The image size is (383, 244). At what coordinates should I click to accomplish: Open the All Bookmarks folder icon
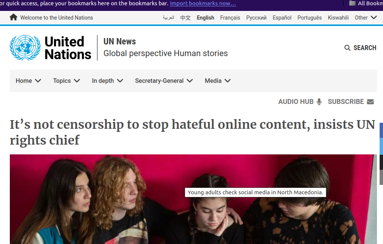352,3
